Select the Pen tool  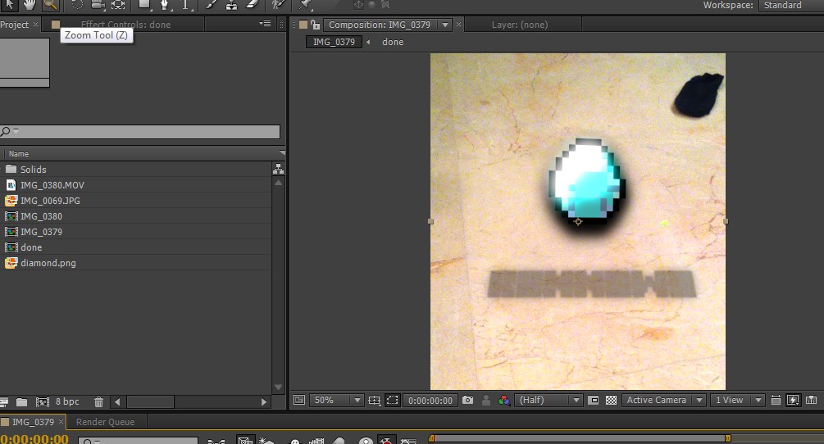(165, 5)
